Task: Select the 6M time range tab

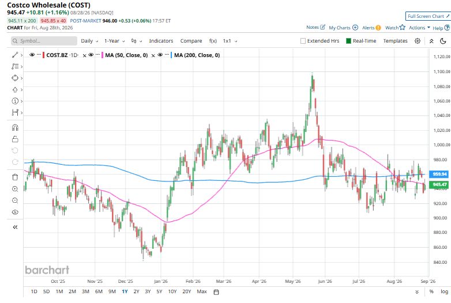Action: (99, 291)
